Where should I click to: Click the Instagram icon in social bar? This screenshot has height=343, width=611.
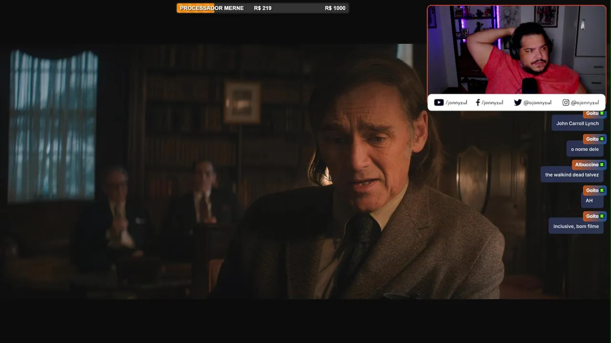point(566,102)
